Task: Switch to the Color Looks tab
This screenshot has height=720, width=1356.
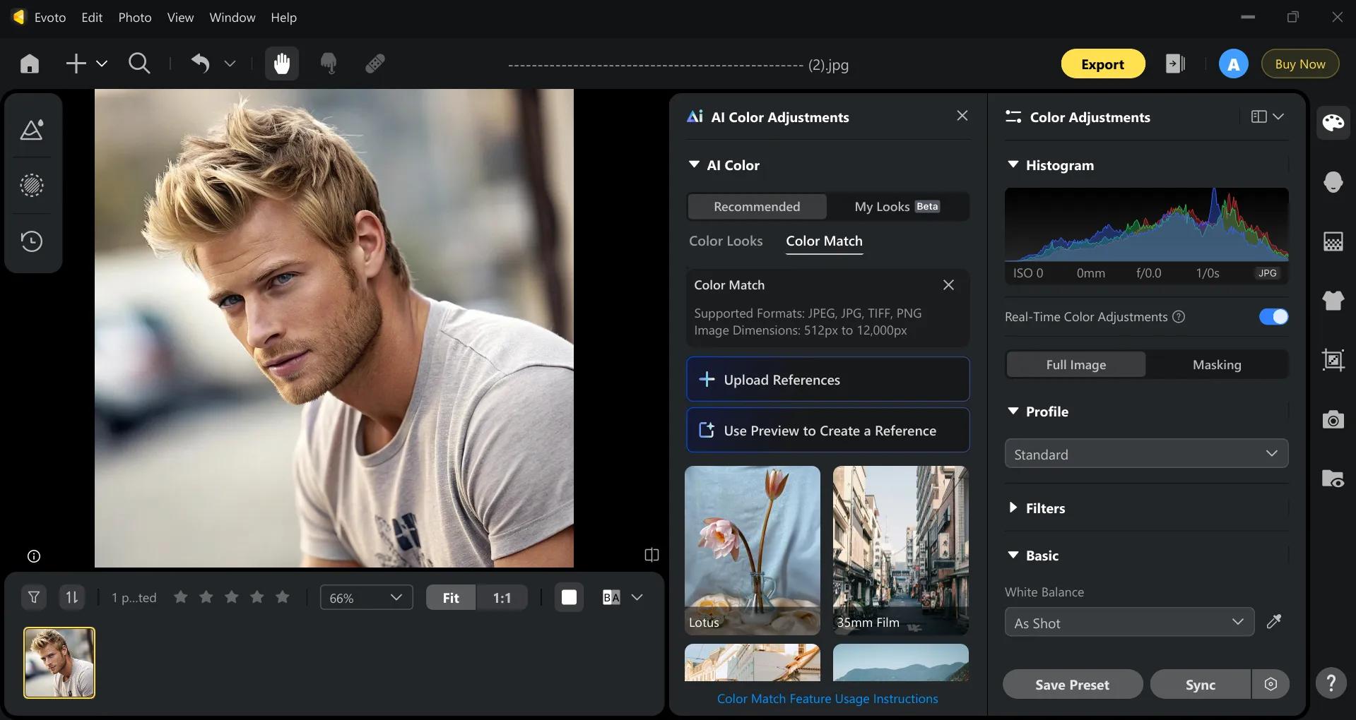Action: click(x=726, y=241)
